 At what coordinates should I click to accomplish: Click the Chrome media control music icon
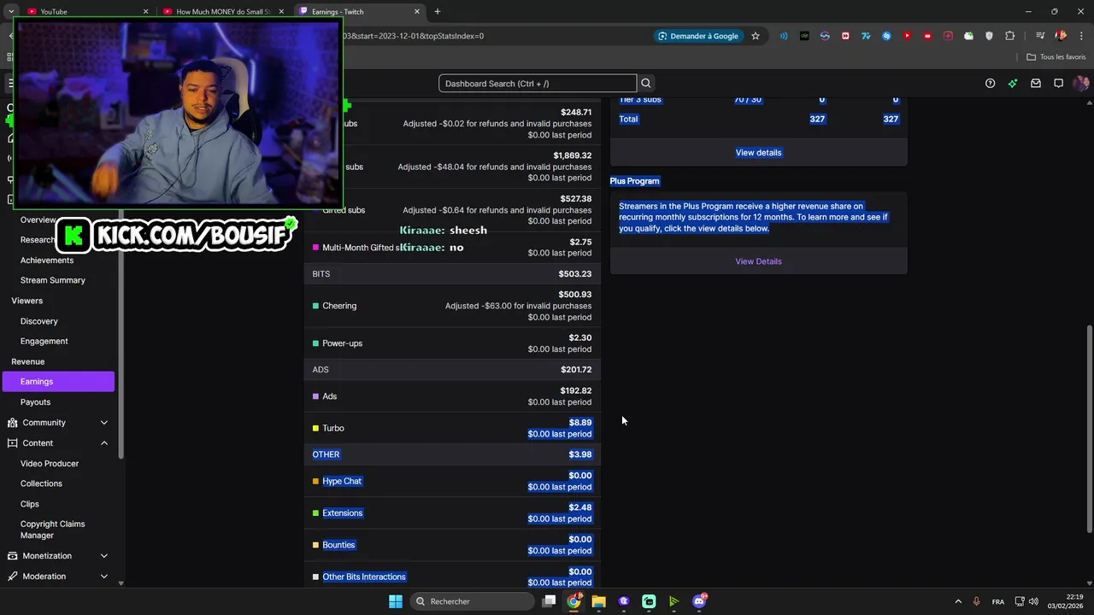(x=1040, y=36)
